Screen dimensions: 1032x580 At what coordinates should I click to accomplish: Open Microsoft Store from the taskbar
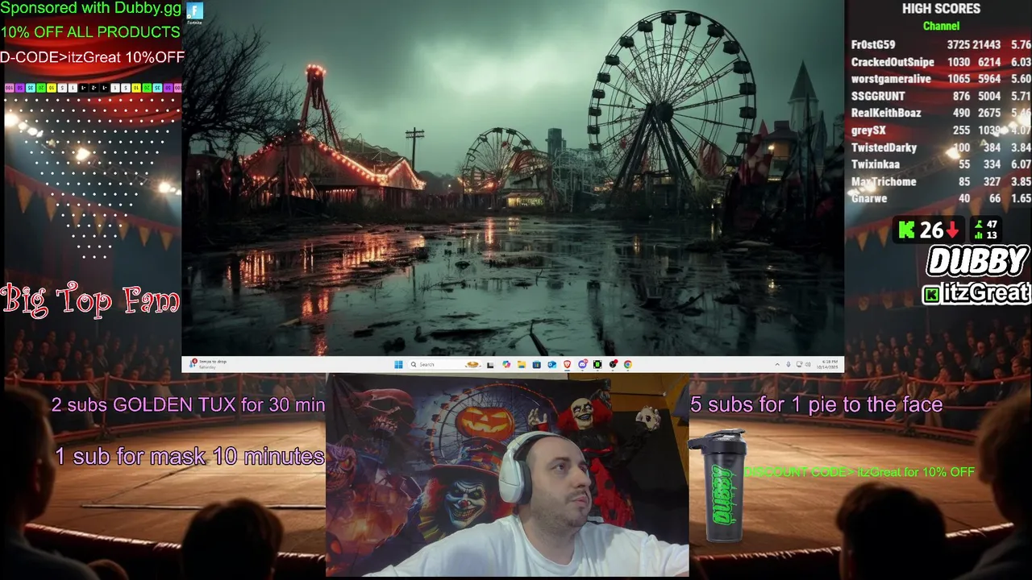pyautogui.click(x=537, y=364)
